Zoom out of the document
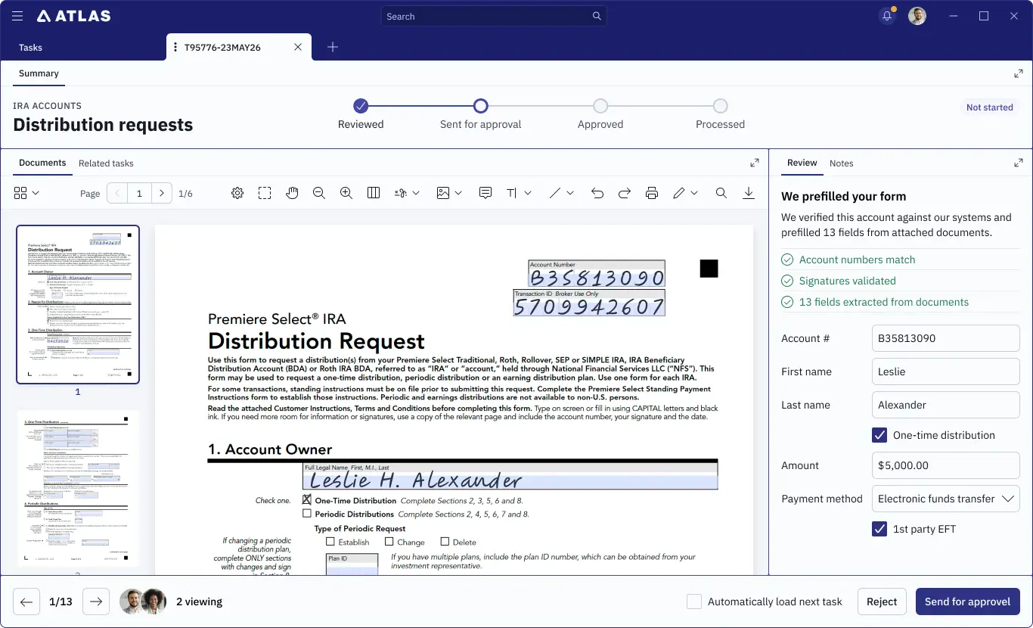 pyautogui.click(x=319, y=193)
